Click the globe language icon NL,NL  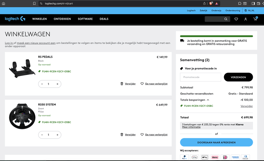[246, 11]
